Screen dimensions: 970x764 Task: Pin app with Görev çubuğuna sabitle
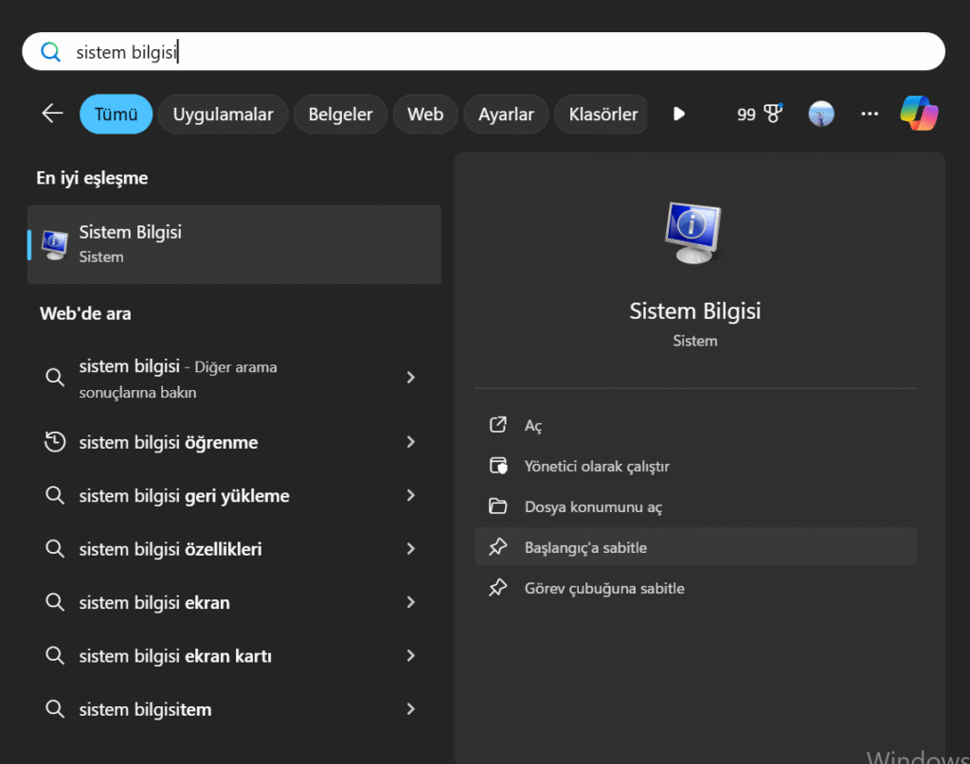(x=603, y=589)
